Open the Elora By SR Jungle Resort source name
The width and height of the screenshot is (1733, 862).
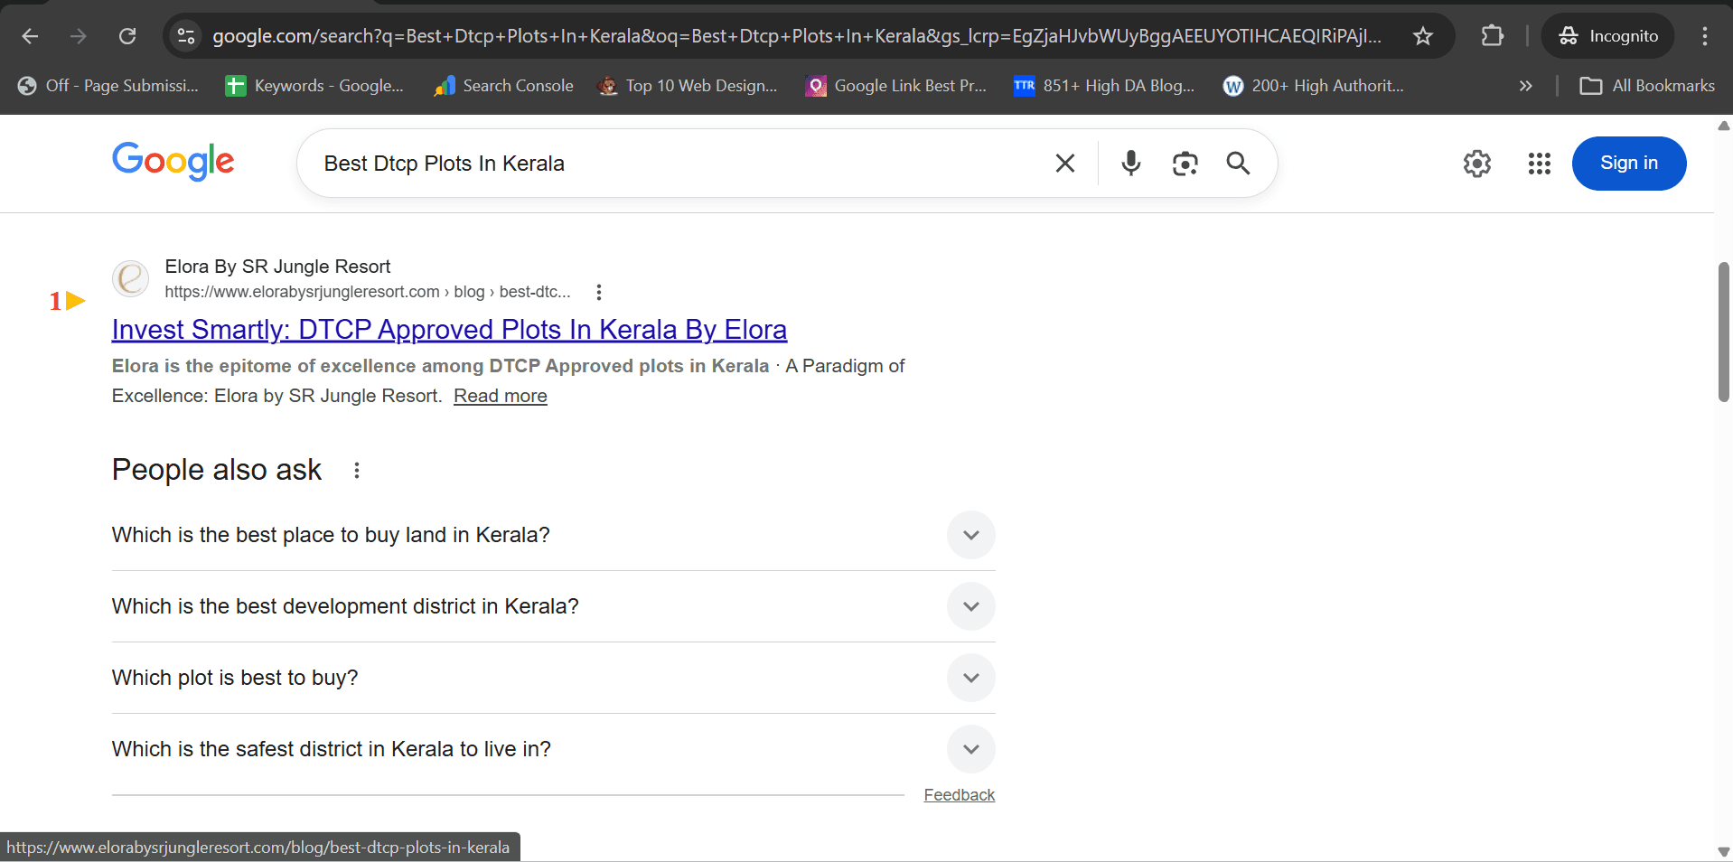pos(277,267)
